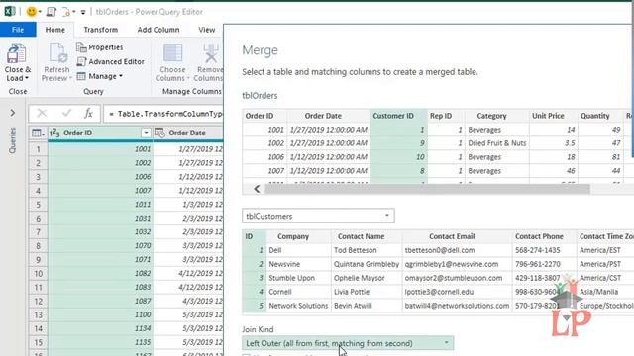
Task: Switch to the Add Column tab
Action: [158, 30]
